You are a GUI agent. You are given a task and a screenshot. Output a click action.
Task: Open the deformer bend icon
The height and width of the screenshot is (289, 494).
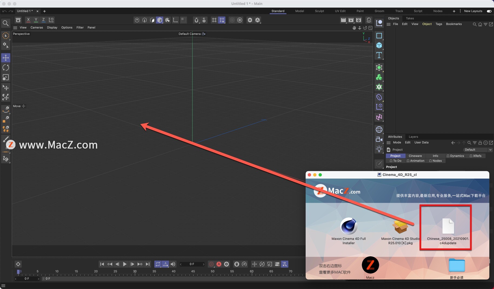379,97
